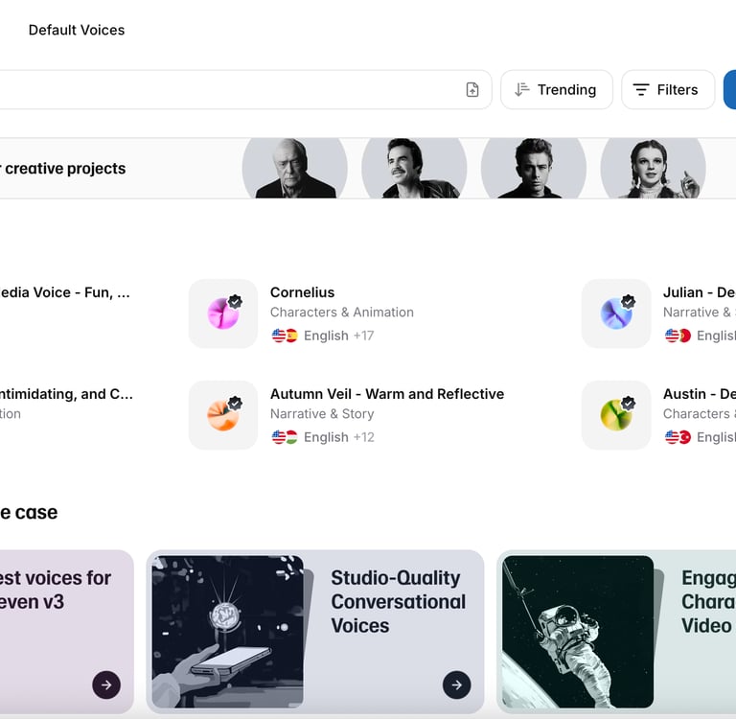
Task: Click the Cornelius voice avatar icon
Action: (223, 313)
